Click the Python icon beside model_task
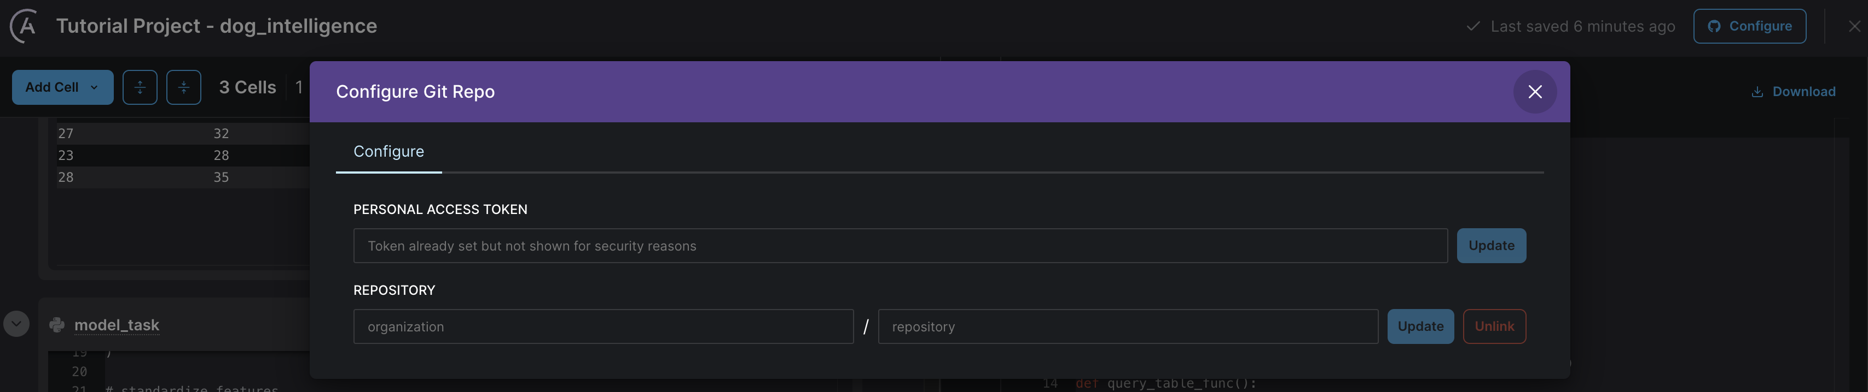 [x=56, y=325]
